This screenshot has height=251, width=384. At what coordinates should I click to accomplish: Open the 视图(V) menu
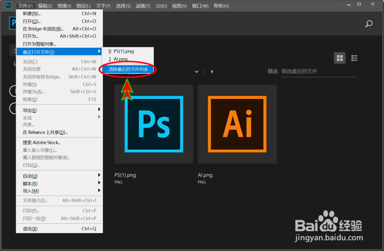tap(179, 6)
